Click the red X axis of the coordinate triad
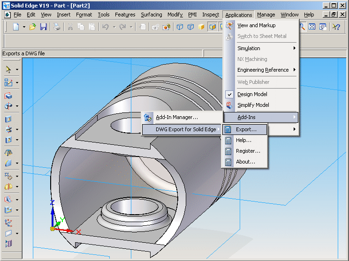 pos(66,230)
